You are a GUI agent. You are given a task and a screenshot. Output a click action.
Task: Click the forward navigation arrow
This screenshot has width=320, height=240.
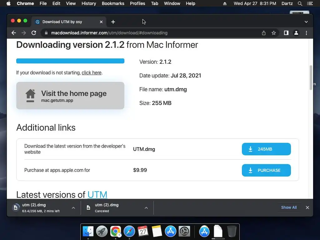click(x=24, y=33)
